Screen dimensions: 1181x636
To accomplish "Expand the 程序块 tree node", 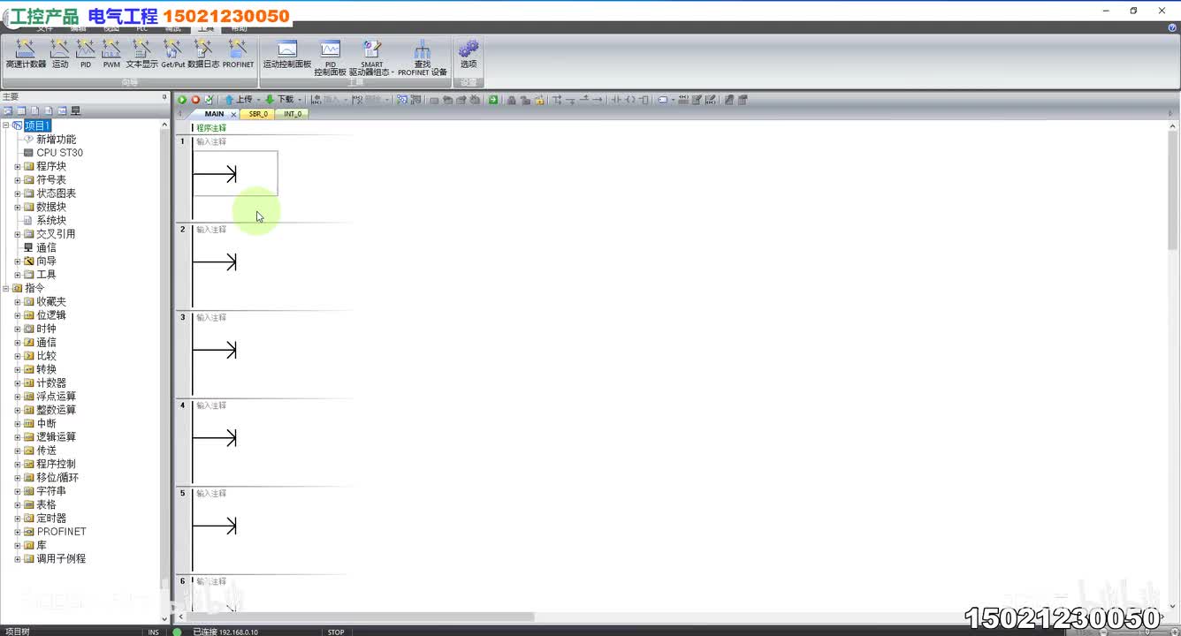I will 17,166.
